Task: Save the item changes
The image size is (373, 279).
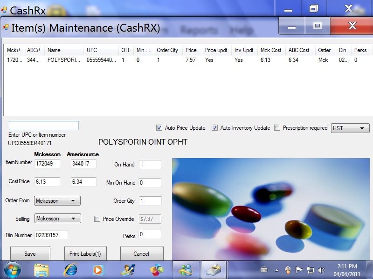Action: coord(30,253)
